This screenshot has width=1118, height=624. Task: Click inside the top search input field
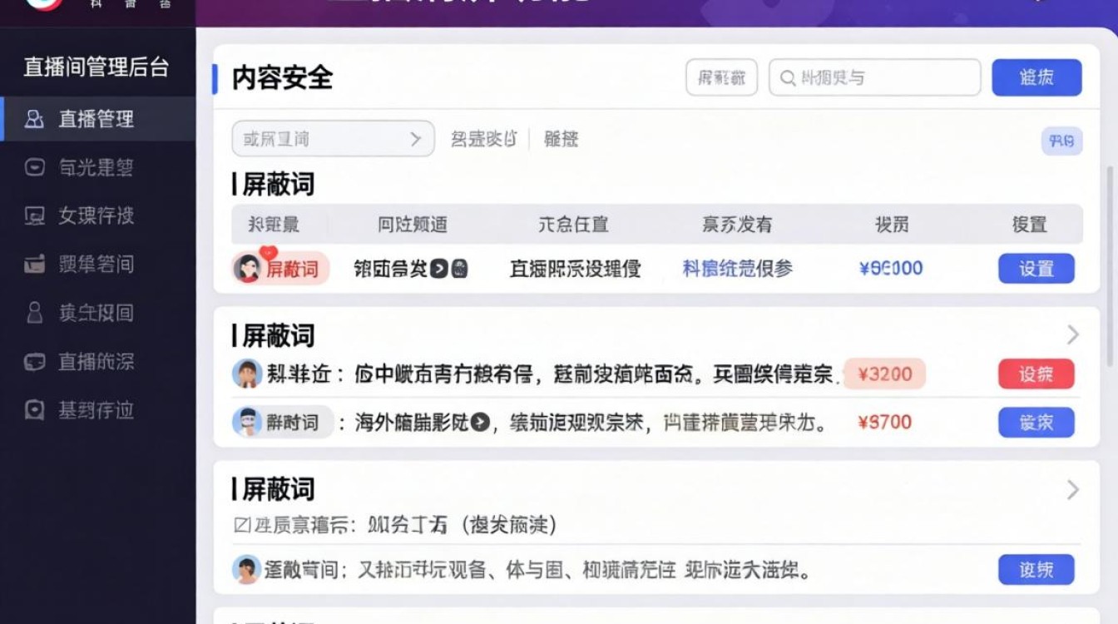882,77
